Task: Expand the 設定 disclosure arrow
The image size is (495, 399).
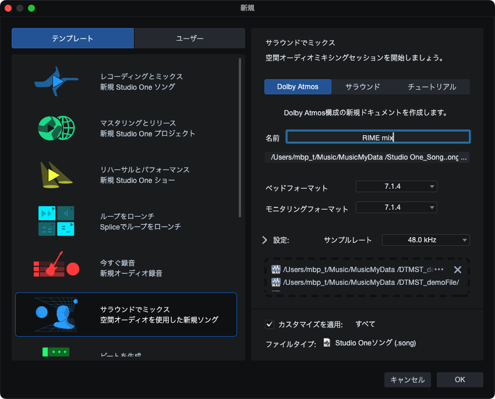Action: click(x=264, y=240)
